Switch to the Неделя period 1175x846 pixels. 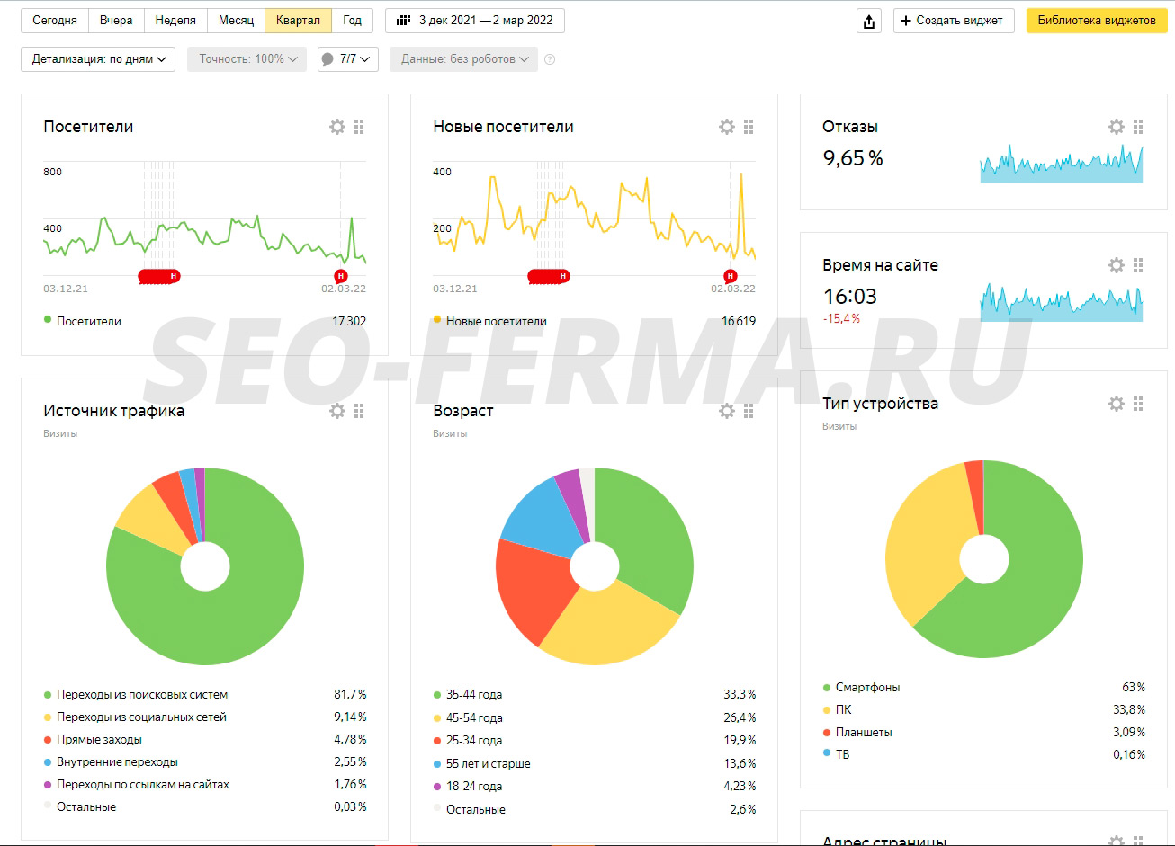click(175, 20)
